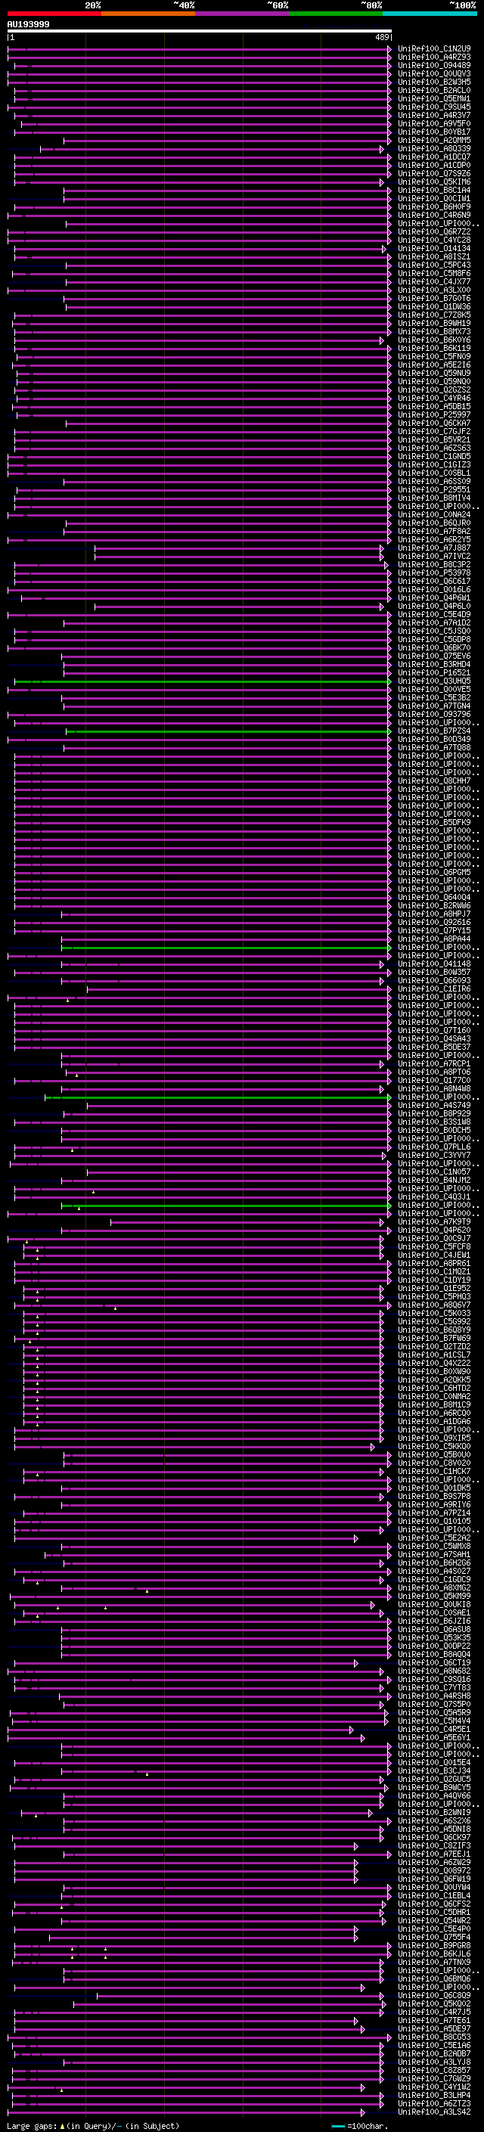Select hit label UniRef100_Q4P620
The height and width of the screenshot is (2132, 484).
tap(434, 1230)
